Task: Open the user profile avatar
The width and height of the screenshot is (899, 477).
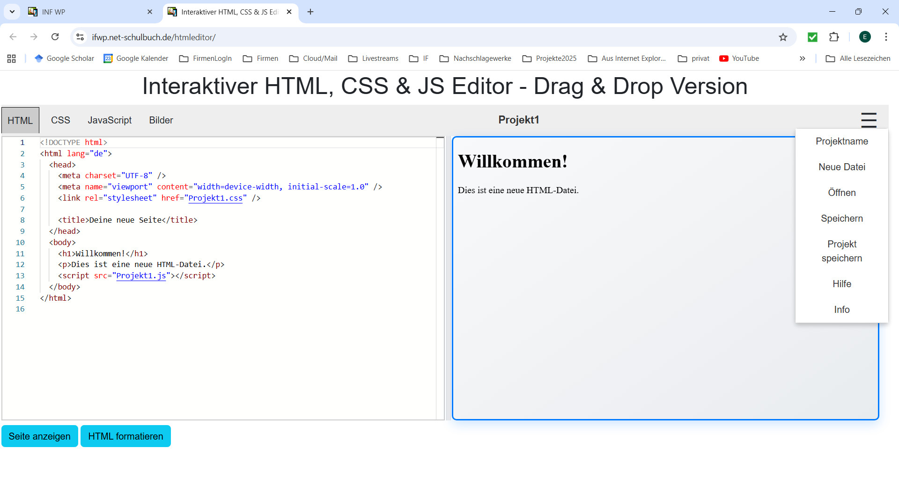Action: tap(865, 37)
